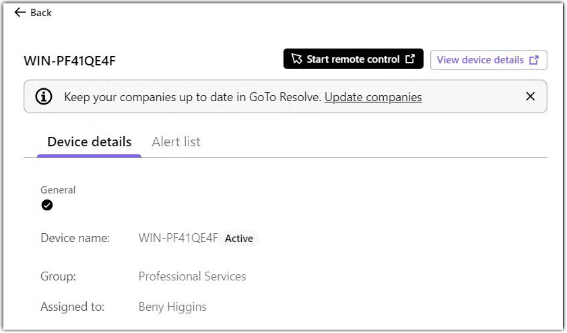This screenshot has height=333, width=567.
Task: Click the General status checkmark icon
Action: point(46,205)
